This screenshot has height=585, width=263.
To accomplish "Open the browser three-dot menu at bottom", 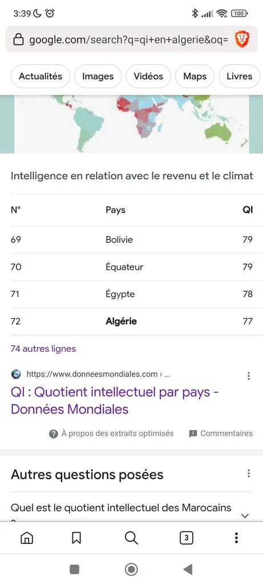I will pos(236,538).
